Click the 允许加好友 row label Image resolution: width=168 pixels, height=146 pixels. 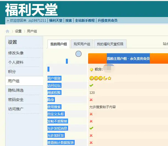tap(56, 136)
